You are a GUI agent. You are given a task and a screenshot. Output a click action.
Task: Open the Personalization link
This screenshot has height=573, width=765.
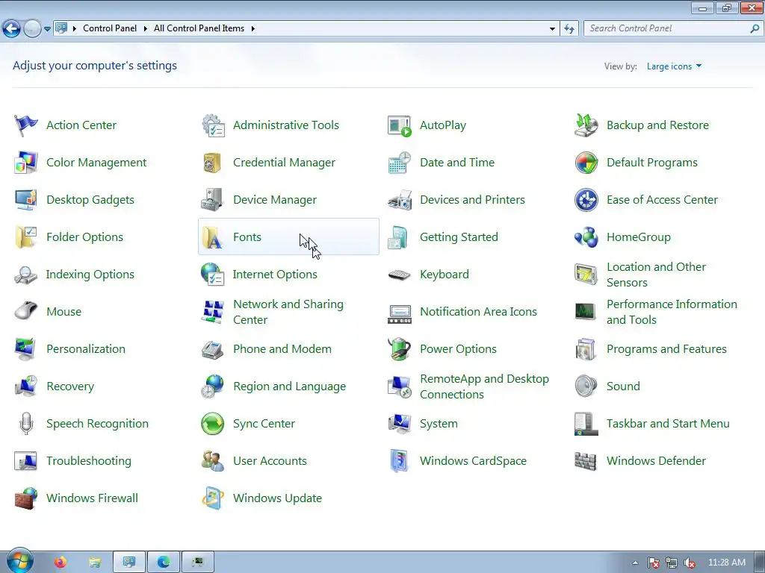pos(86,349)
